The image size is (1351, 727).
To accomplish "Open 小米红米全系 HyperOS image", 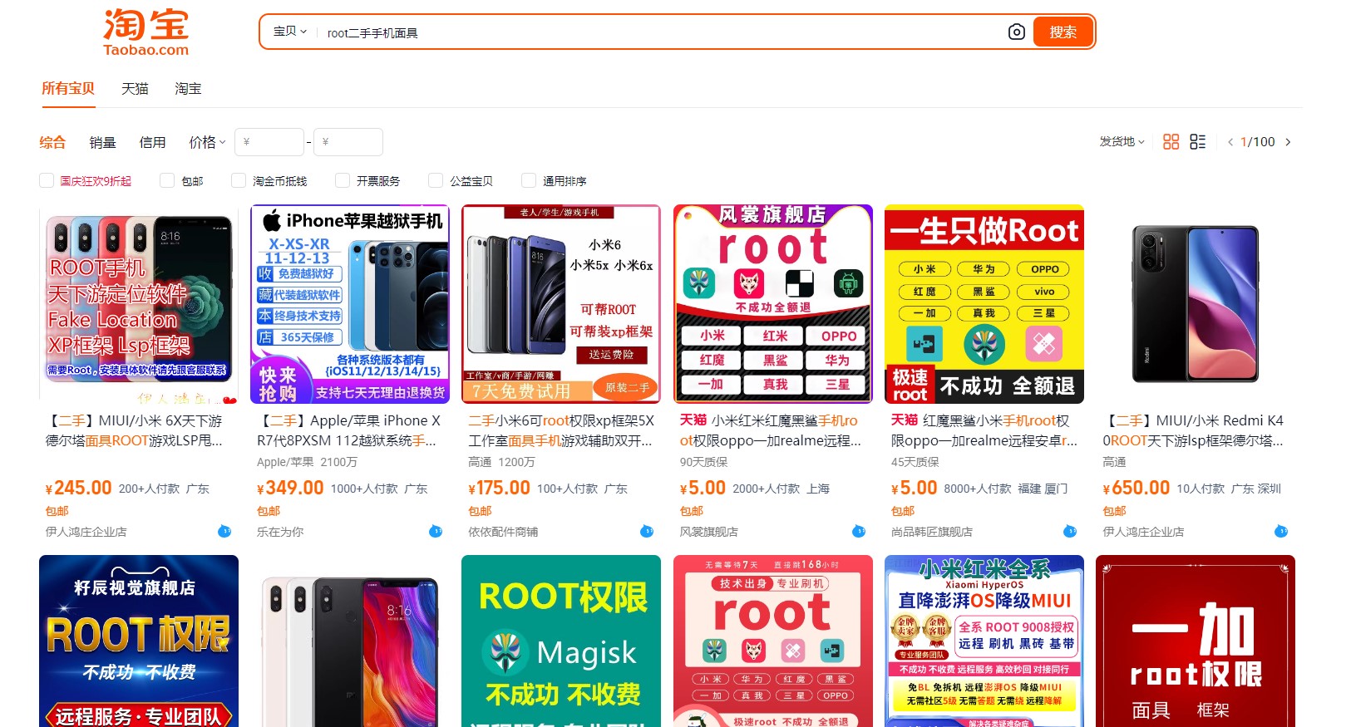I will click(984, 641).
